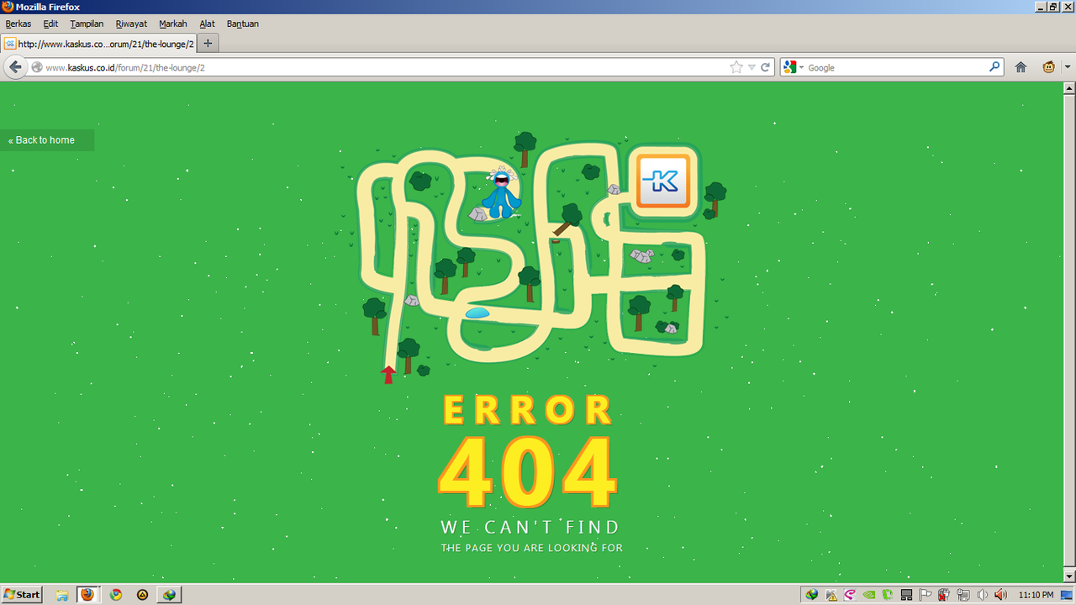Open the URL history dropdown arrow
Viewport: 1076px width, 605px height.
[752, 67]
